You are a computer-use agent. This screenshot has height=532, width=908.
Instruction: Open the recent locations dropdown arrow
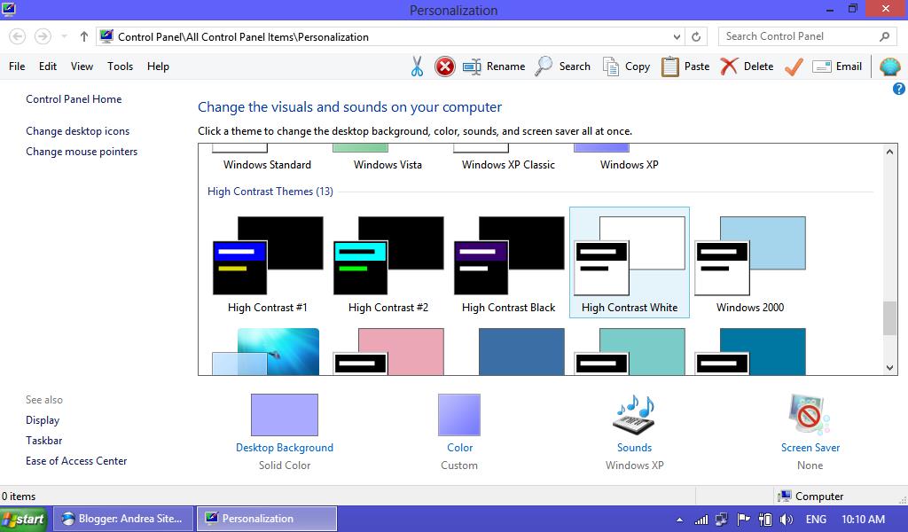coord(64,36)
